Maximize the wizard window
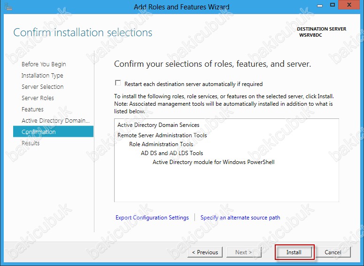Image resolution: width=364 pixels, height=266 pixels. click(333, 5)
